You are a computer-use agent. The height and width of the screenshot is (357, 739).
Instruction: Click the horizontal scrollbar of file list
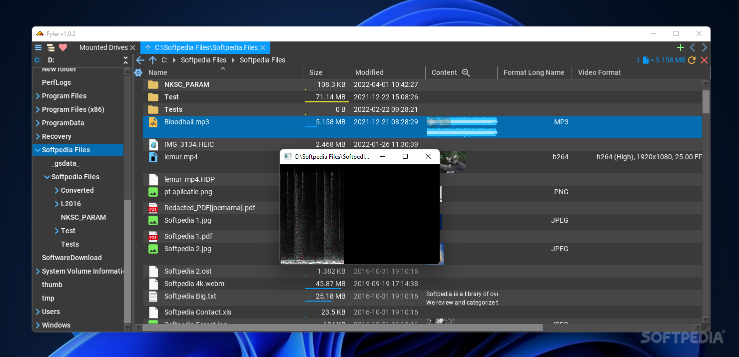point(342,328)
